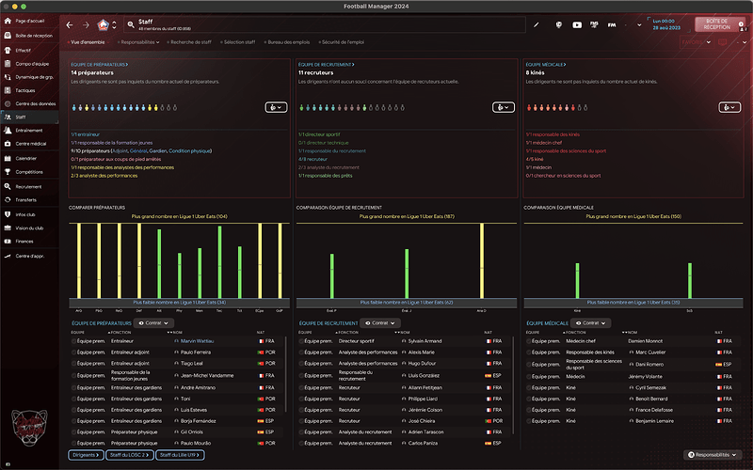
Task: Switch to Sécurité de l'emploi tab
Action: click(x=342, y=42)
